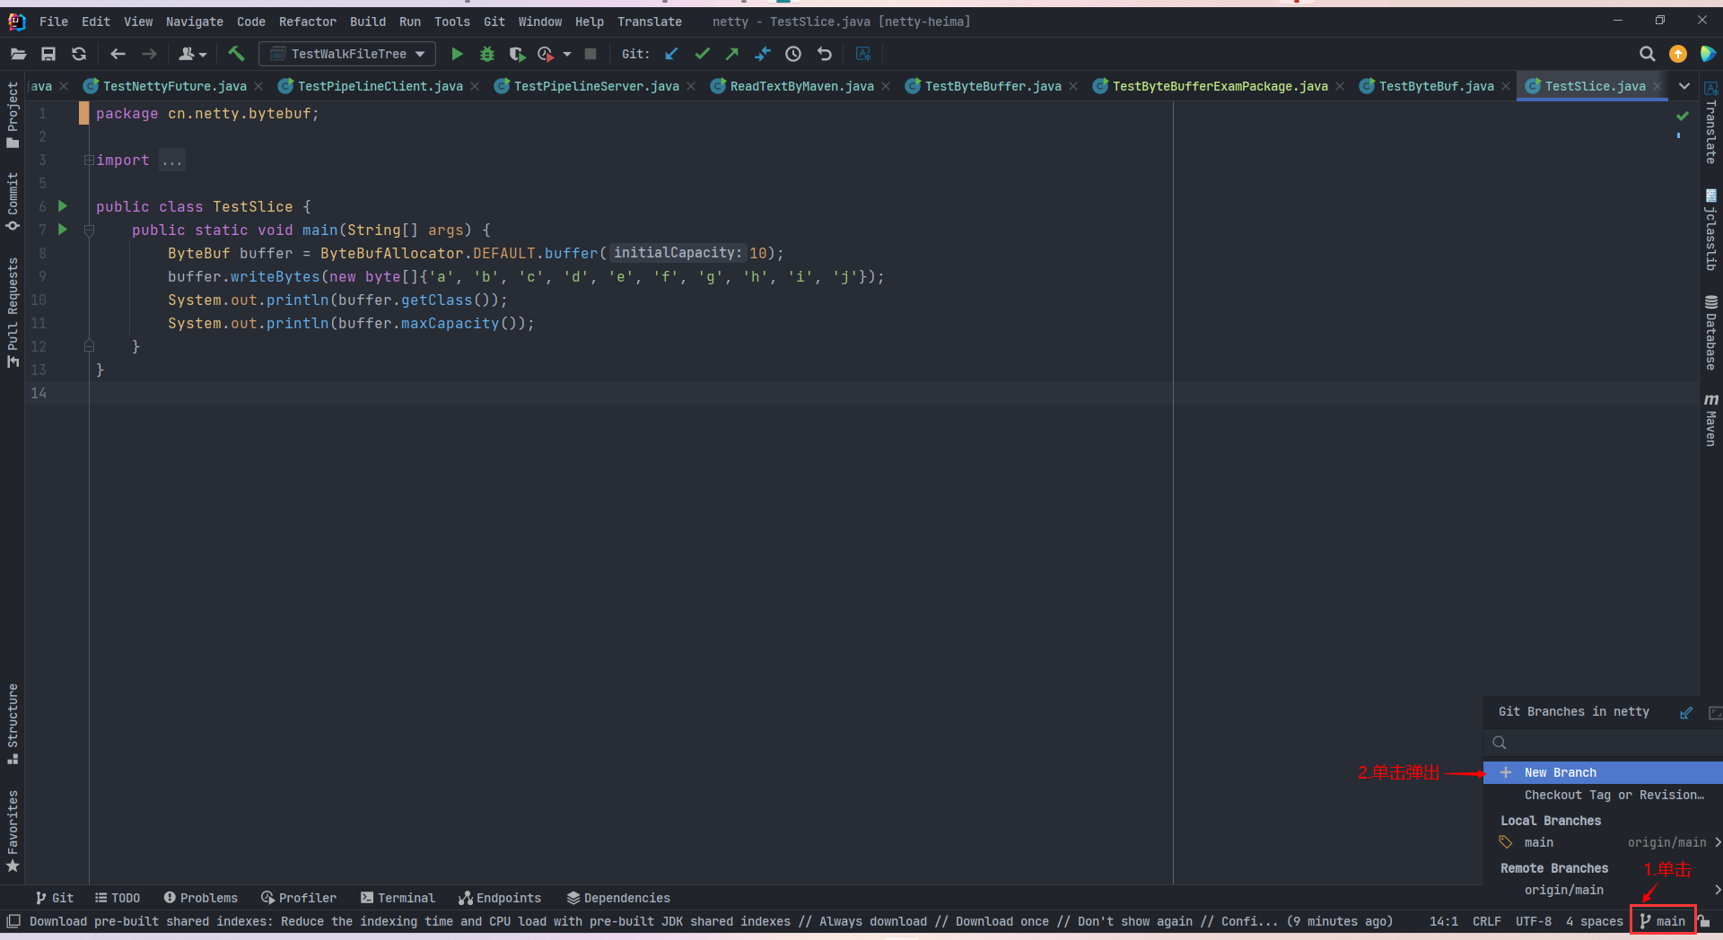Open the Refactor menu

click(x=307, y=22)
